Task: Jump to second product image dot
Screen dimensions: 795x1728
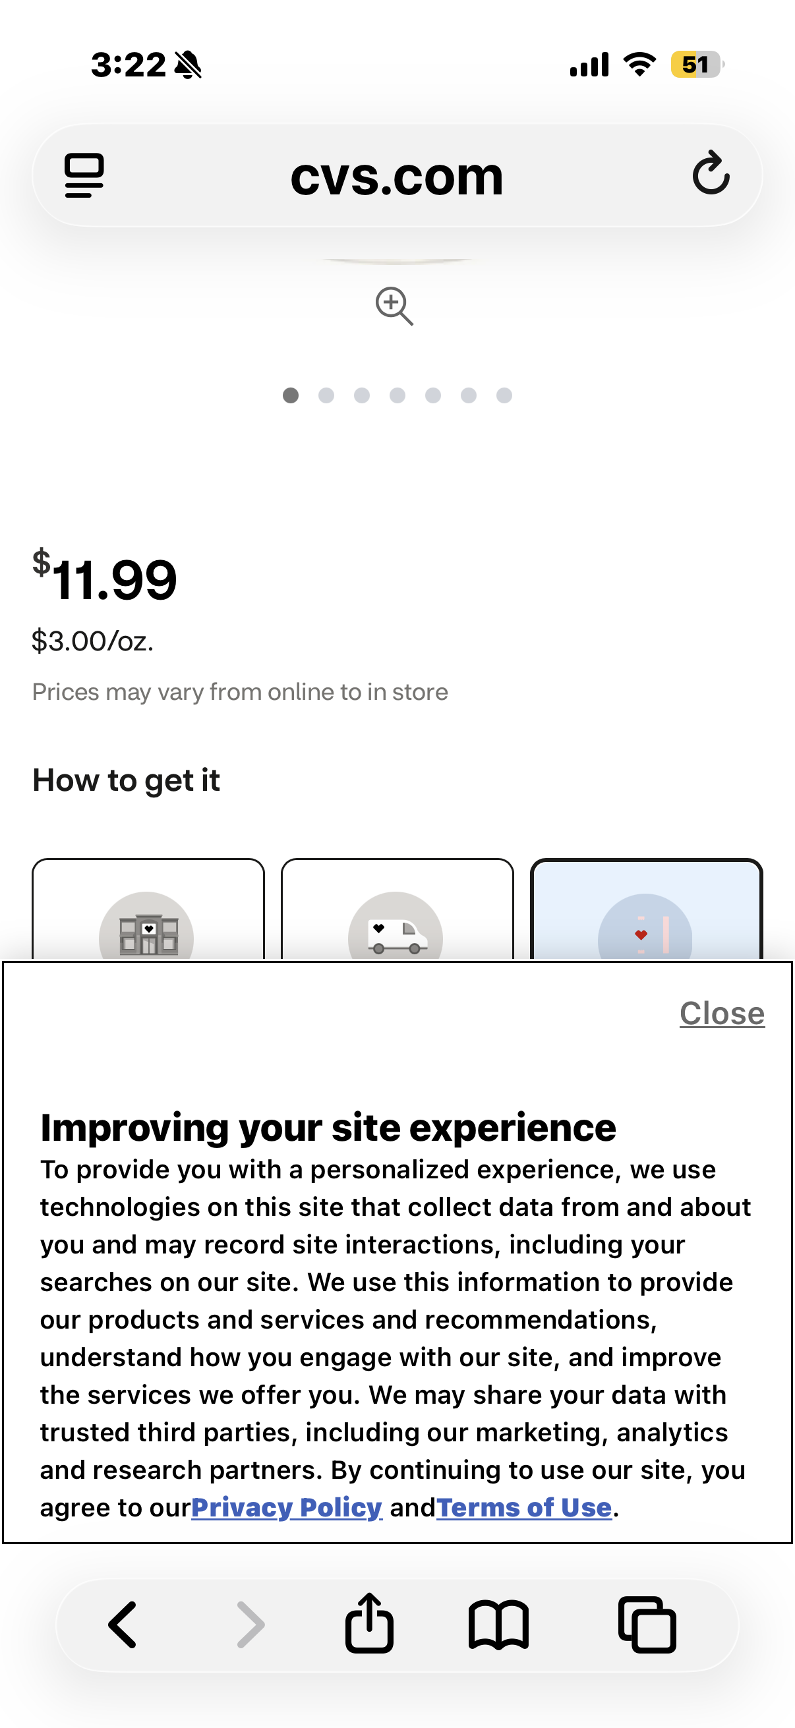Action: tap(326, 396)
